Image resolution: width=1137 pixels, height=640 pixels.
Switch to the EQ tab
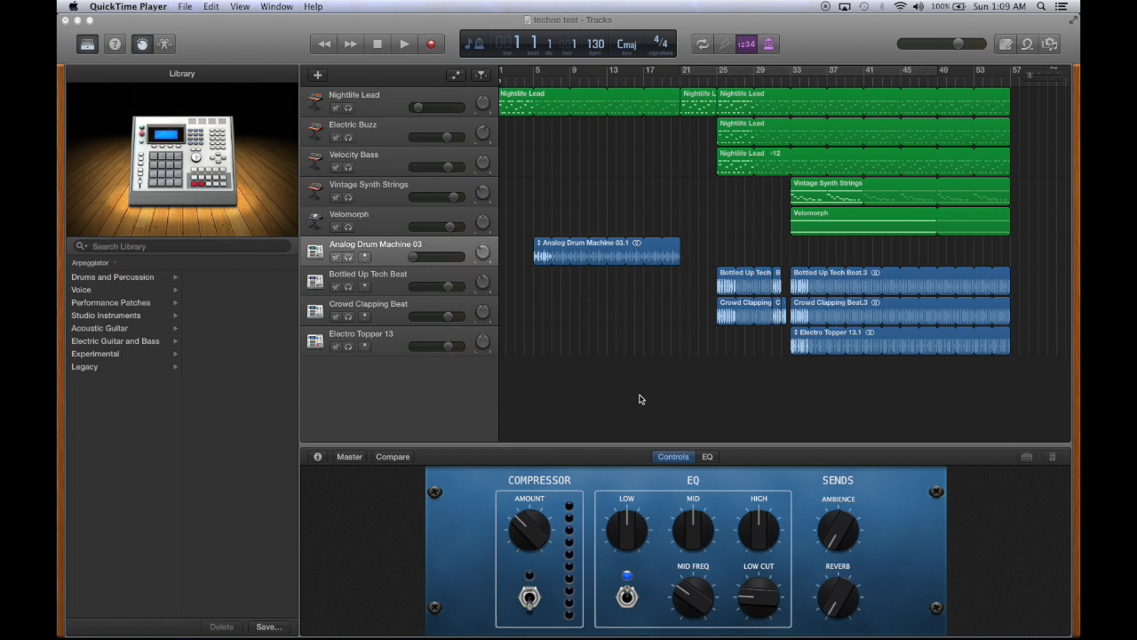[707, 457]
